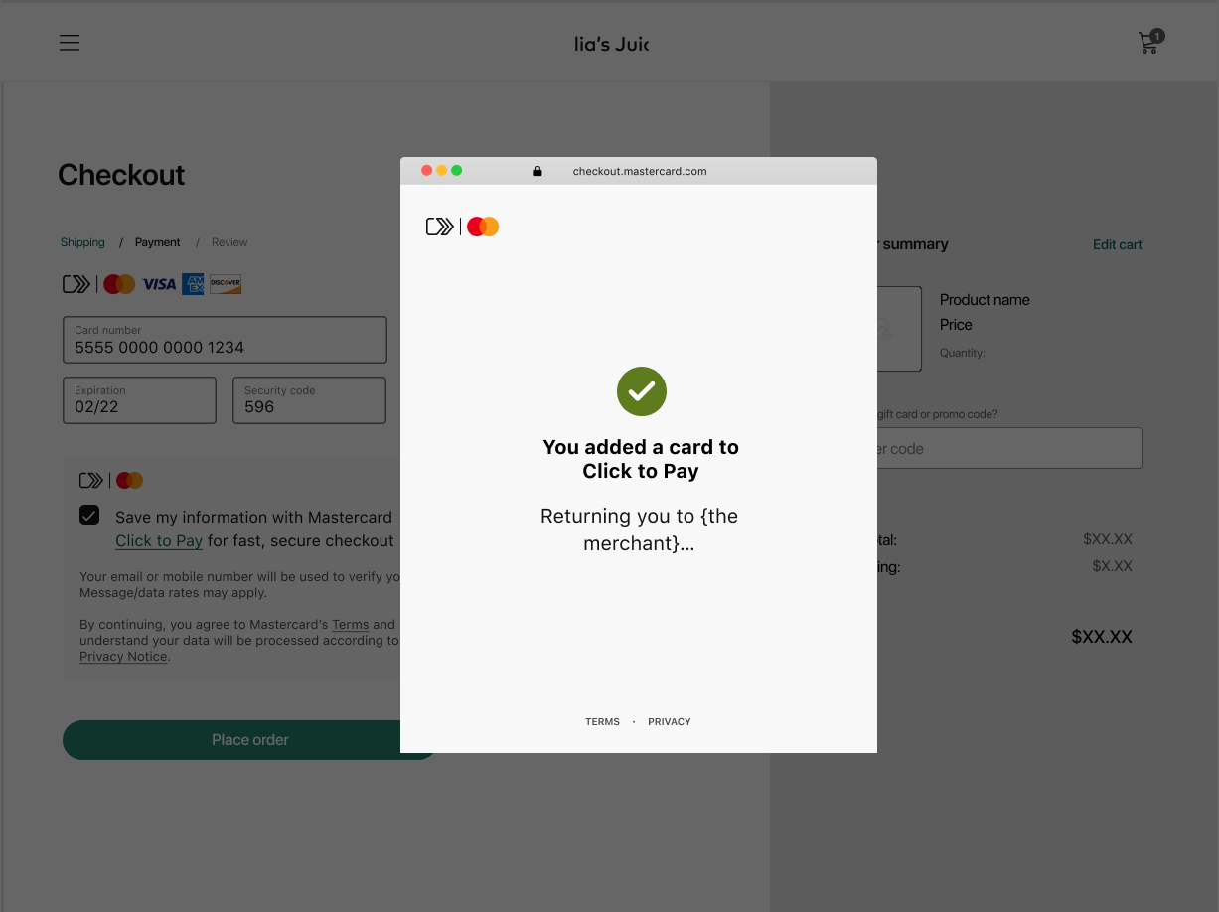Image resolution: width=1219 pixels, height=912 pixels.
Task: Focus the Expiration date field
Action: coord(139,400)
